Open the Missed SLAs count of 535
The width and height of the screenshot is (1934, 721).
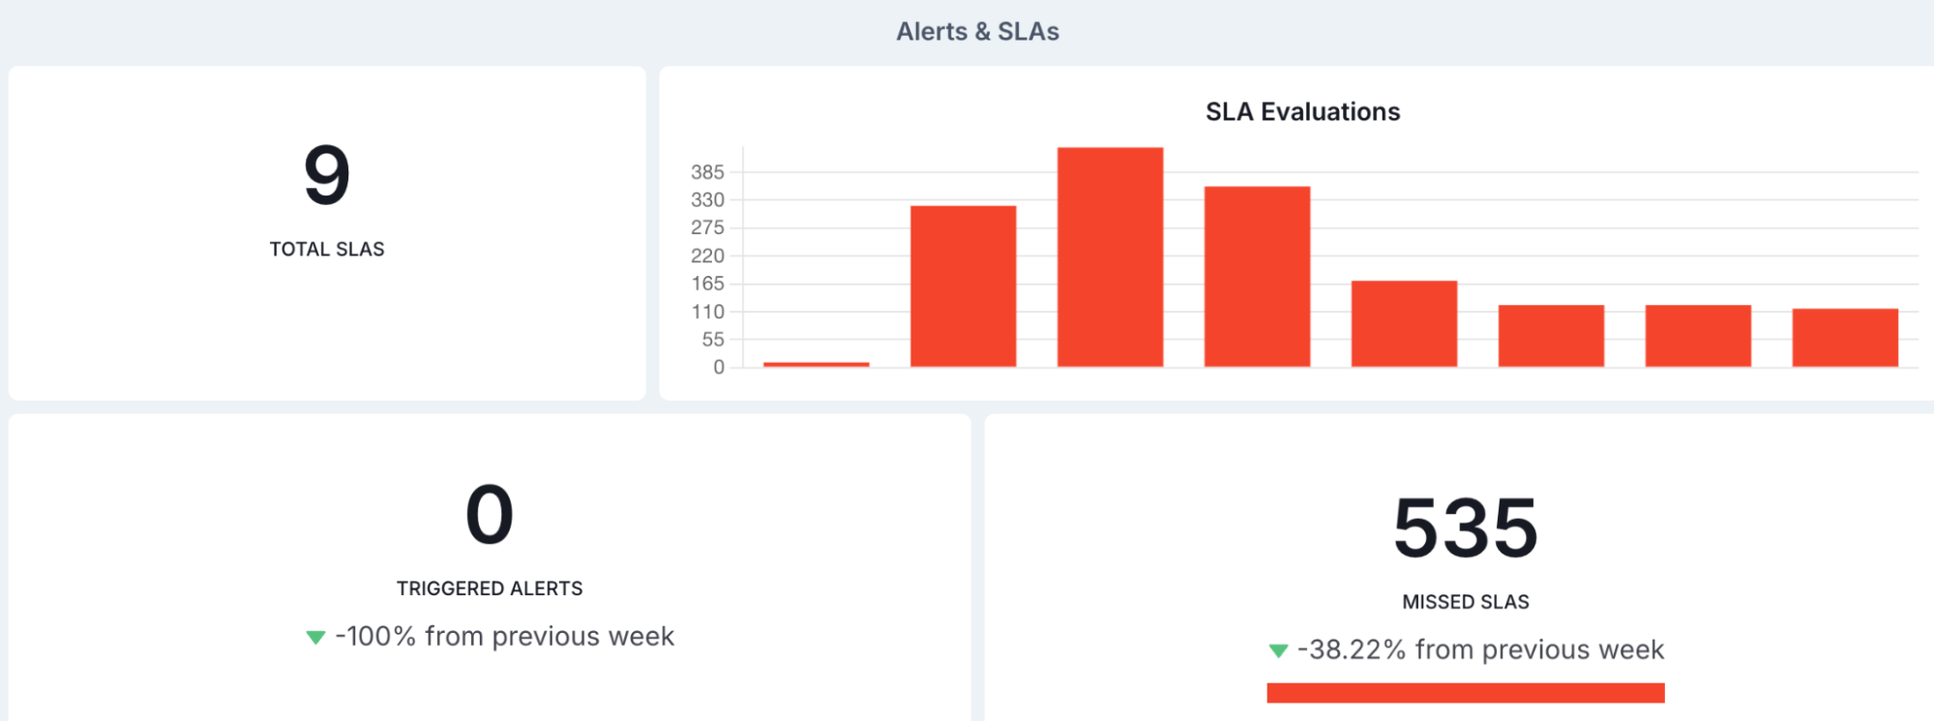(1465, 528)
